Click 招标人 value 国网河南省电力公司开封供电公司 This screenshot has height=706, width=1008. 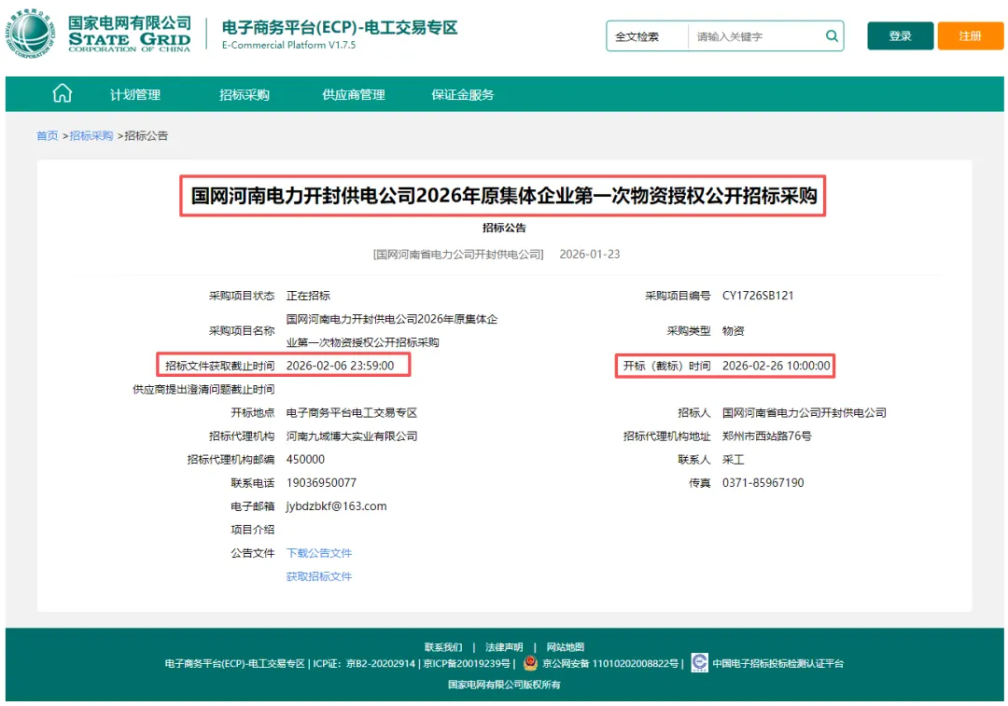[805, 412]
